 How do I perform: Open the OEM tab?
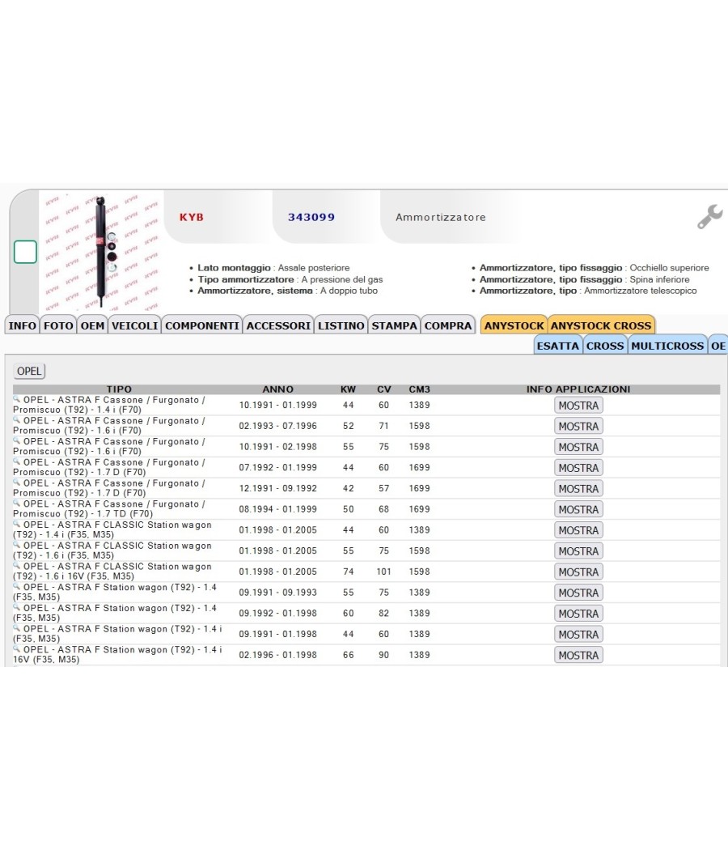pyautogui.click(x=93, y=325)
